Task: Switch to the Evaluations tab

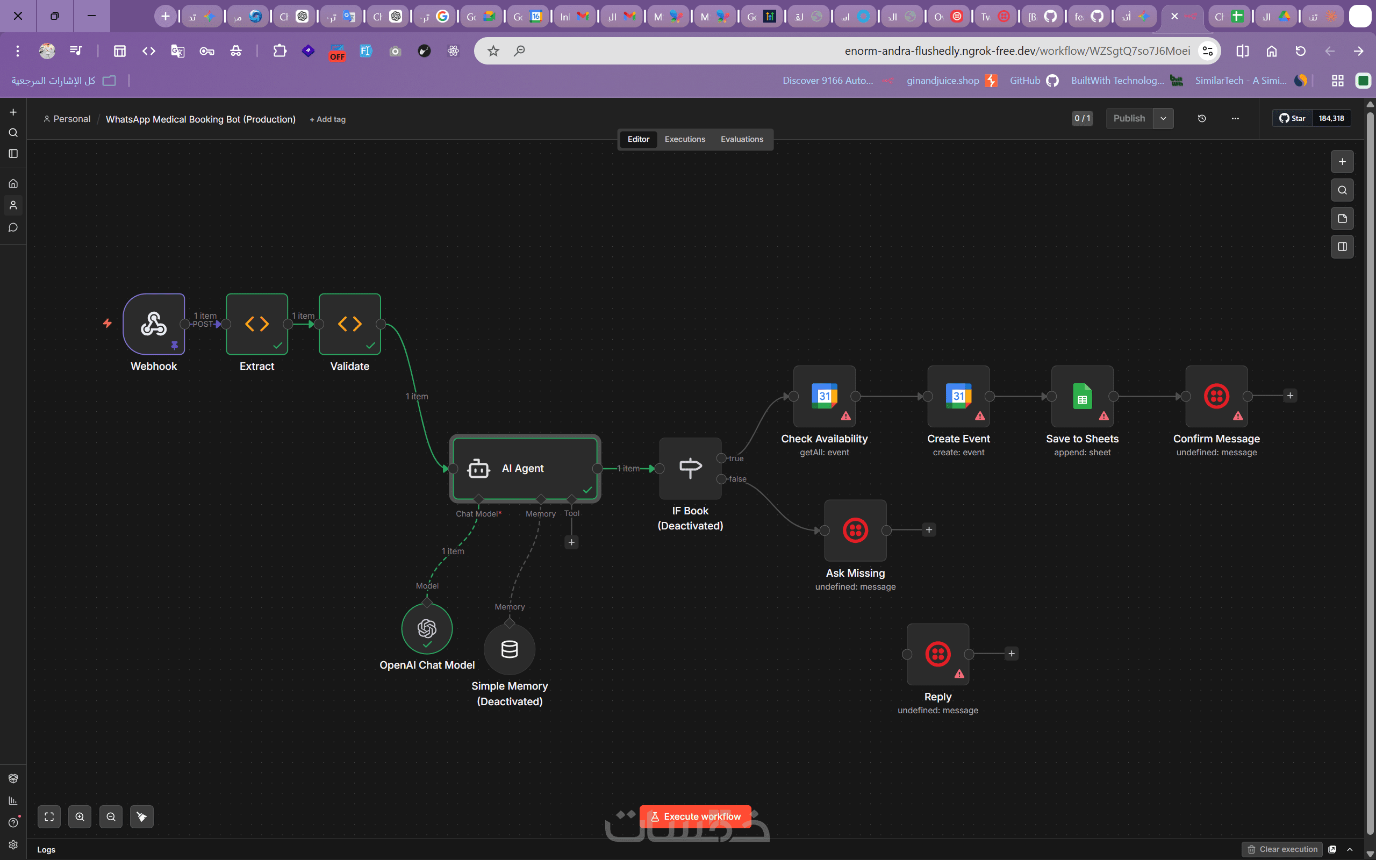Action: [x=741, y=139]
